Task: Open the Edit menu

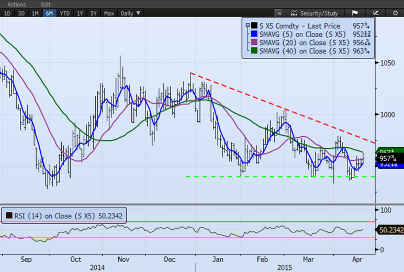Action: pos(46,4)
